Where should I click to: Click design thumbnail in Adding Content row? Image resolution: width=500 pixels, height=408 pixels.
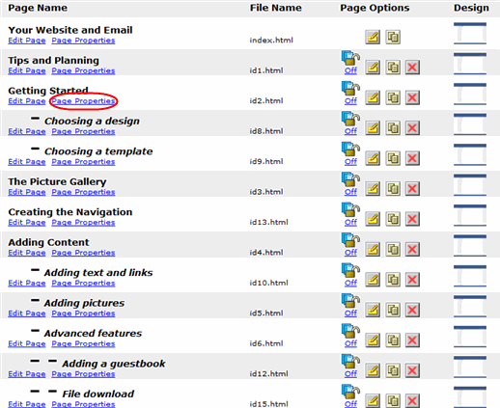[x=470, y=246]
